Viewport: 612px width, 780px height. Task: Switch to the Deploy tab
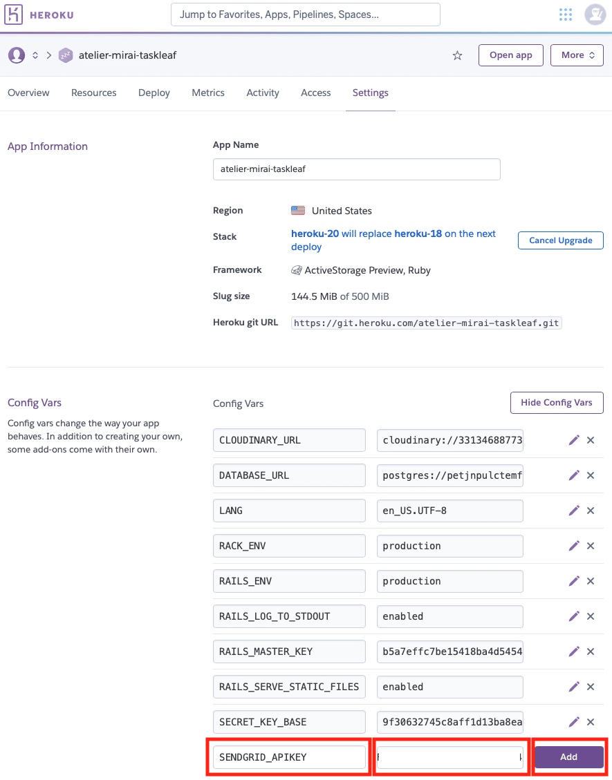click(x=154, y=93)
